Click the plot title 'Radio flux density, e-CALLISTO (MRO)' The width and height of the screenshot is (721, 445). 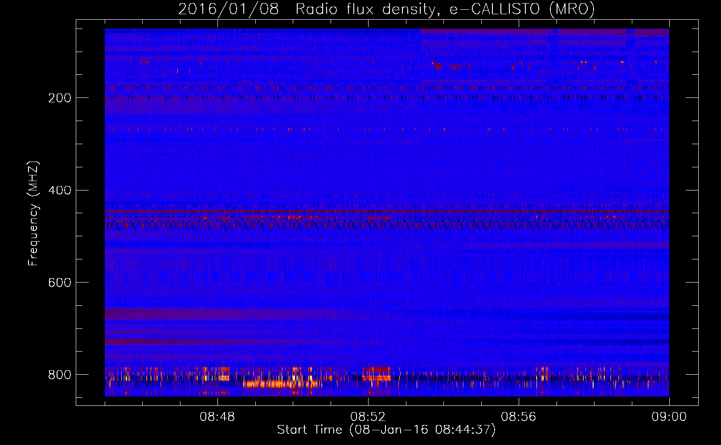click(x=445, y=9)
